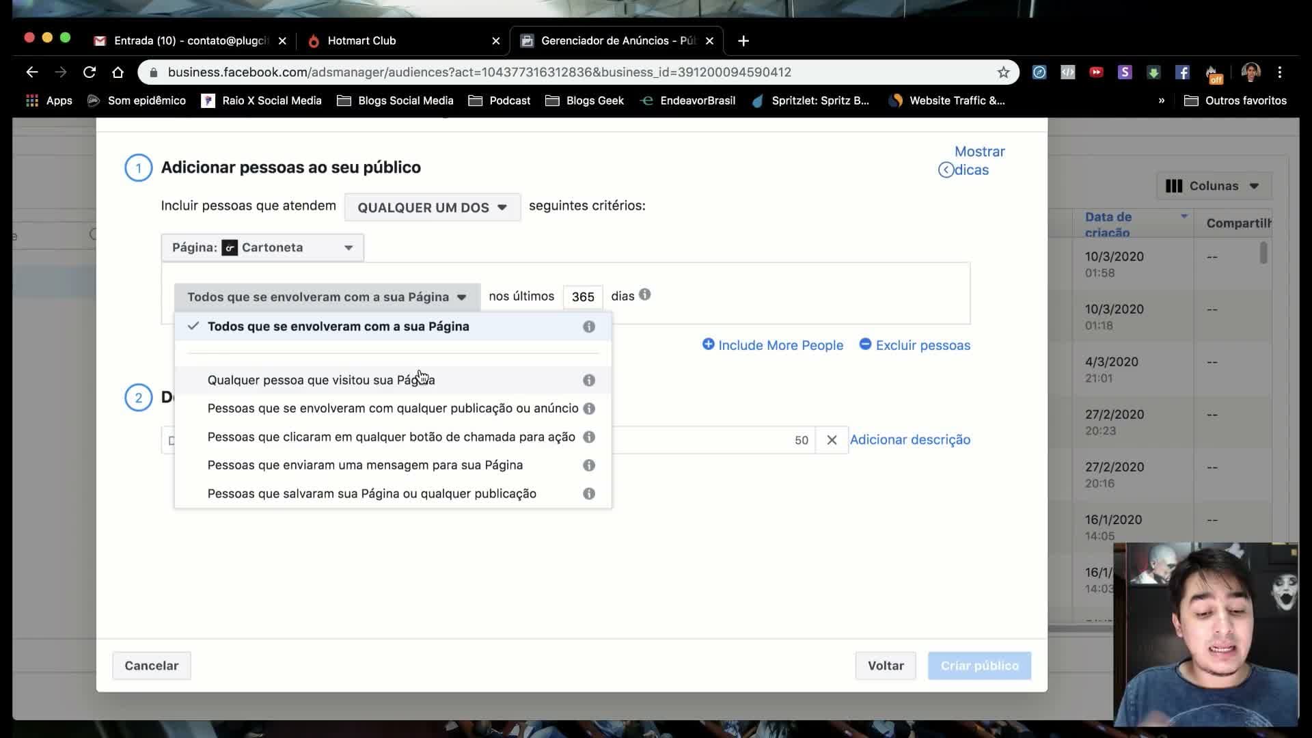Open the Colunas dropdown

1213,186
